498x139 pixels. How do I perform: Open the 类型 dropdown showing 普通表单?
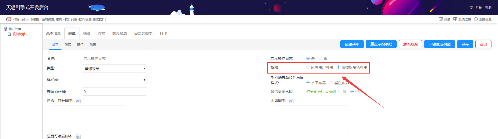tap(114, 69)
